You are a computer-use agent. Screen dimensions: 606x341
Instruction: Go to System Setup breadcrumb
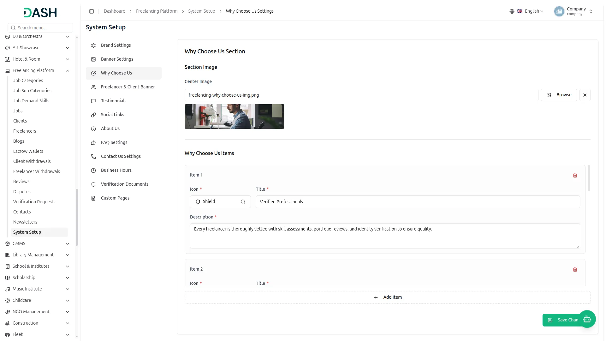(x=202, y=11)
